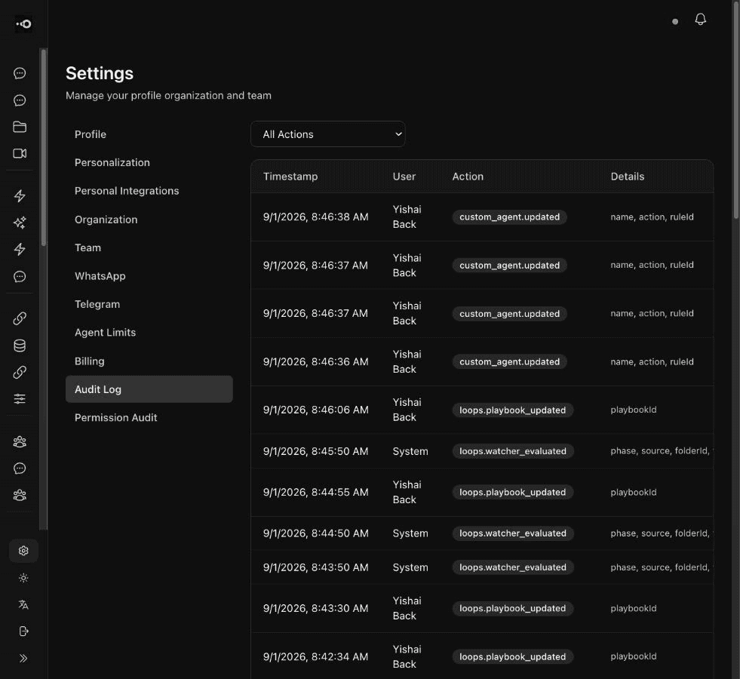Open the Profile settings section

(x=149, y=134)
